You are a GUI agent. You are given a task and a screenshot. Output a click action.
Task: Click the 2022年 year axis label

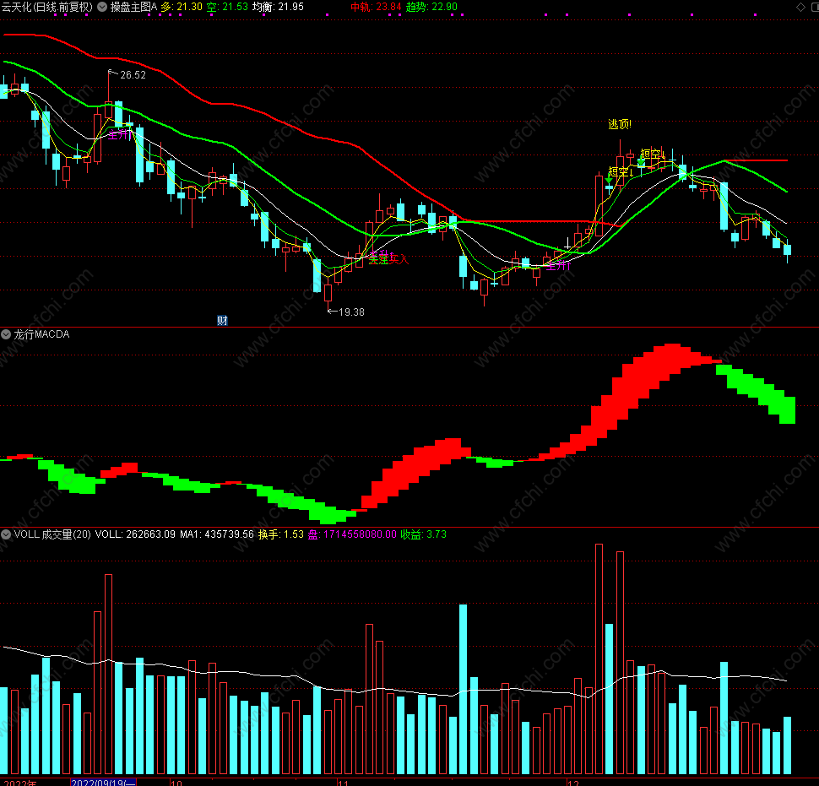pyautogui.click(x=20, y=783)
